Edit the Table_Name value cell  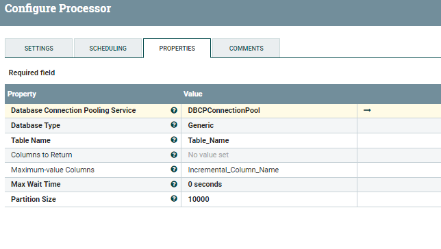[269, 140]
